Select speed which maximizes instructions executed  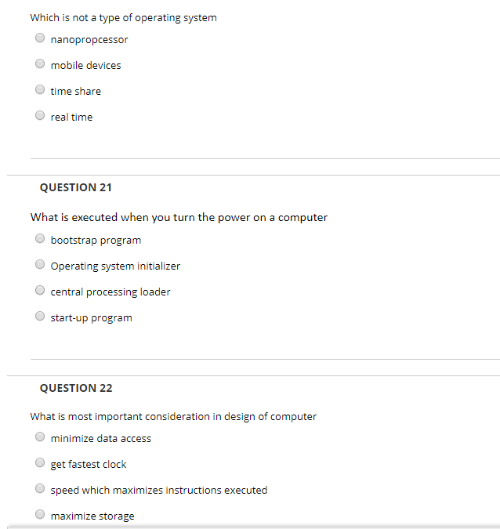tap(40, 488)
